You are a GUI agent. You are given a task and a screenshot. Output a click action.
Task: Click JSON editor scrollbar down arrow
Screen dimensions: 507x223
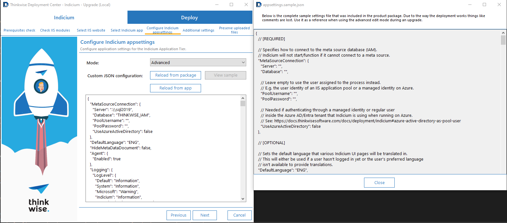point(243,199)
